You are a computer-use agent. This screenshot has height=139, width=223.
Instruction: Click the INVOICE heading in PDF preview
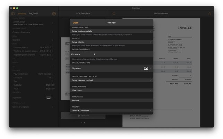click(x=185, y=28)
